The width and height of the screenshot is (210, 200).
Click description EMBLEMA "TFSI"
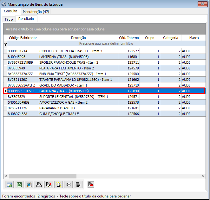point(78,74)
